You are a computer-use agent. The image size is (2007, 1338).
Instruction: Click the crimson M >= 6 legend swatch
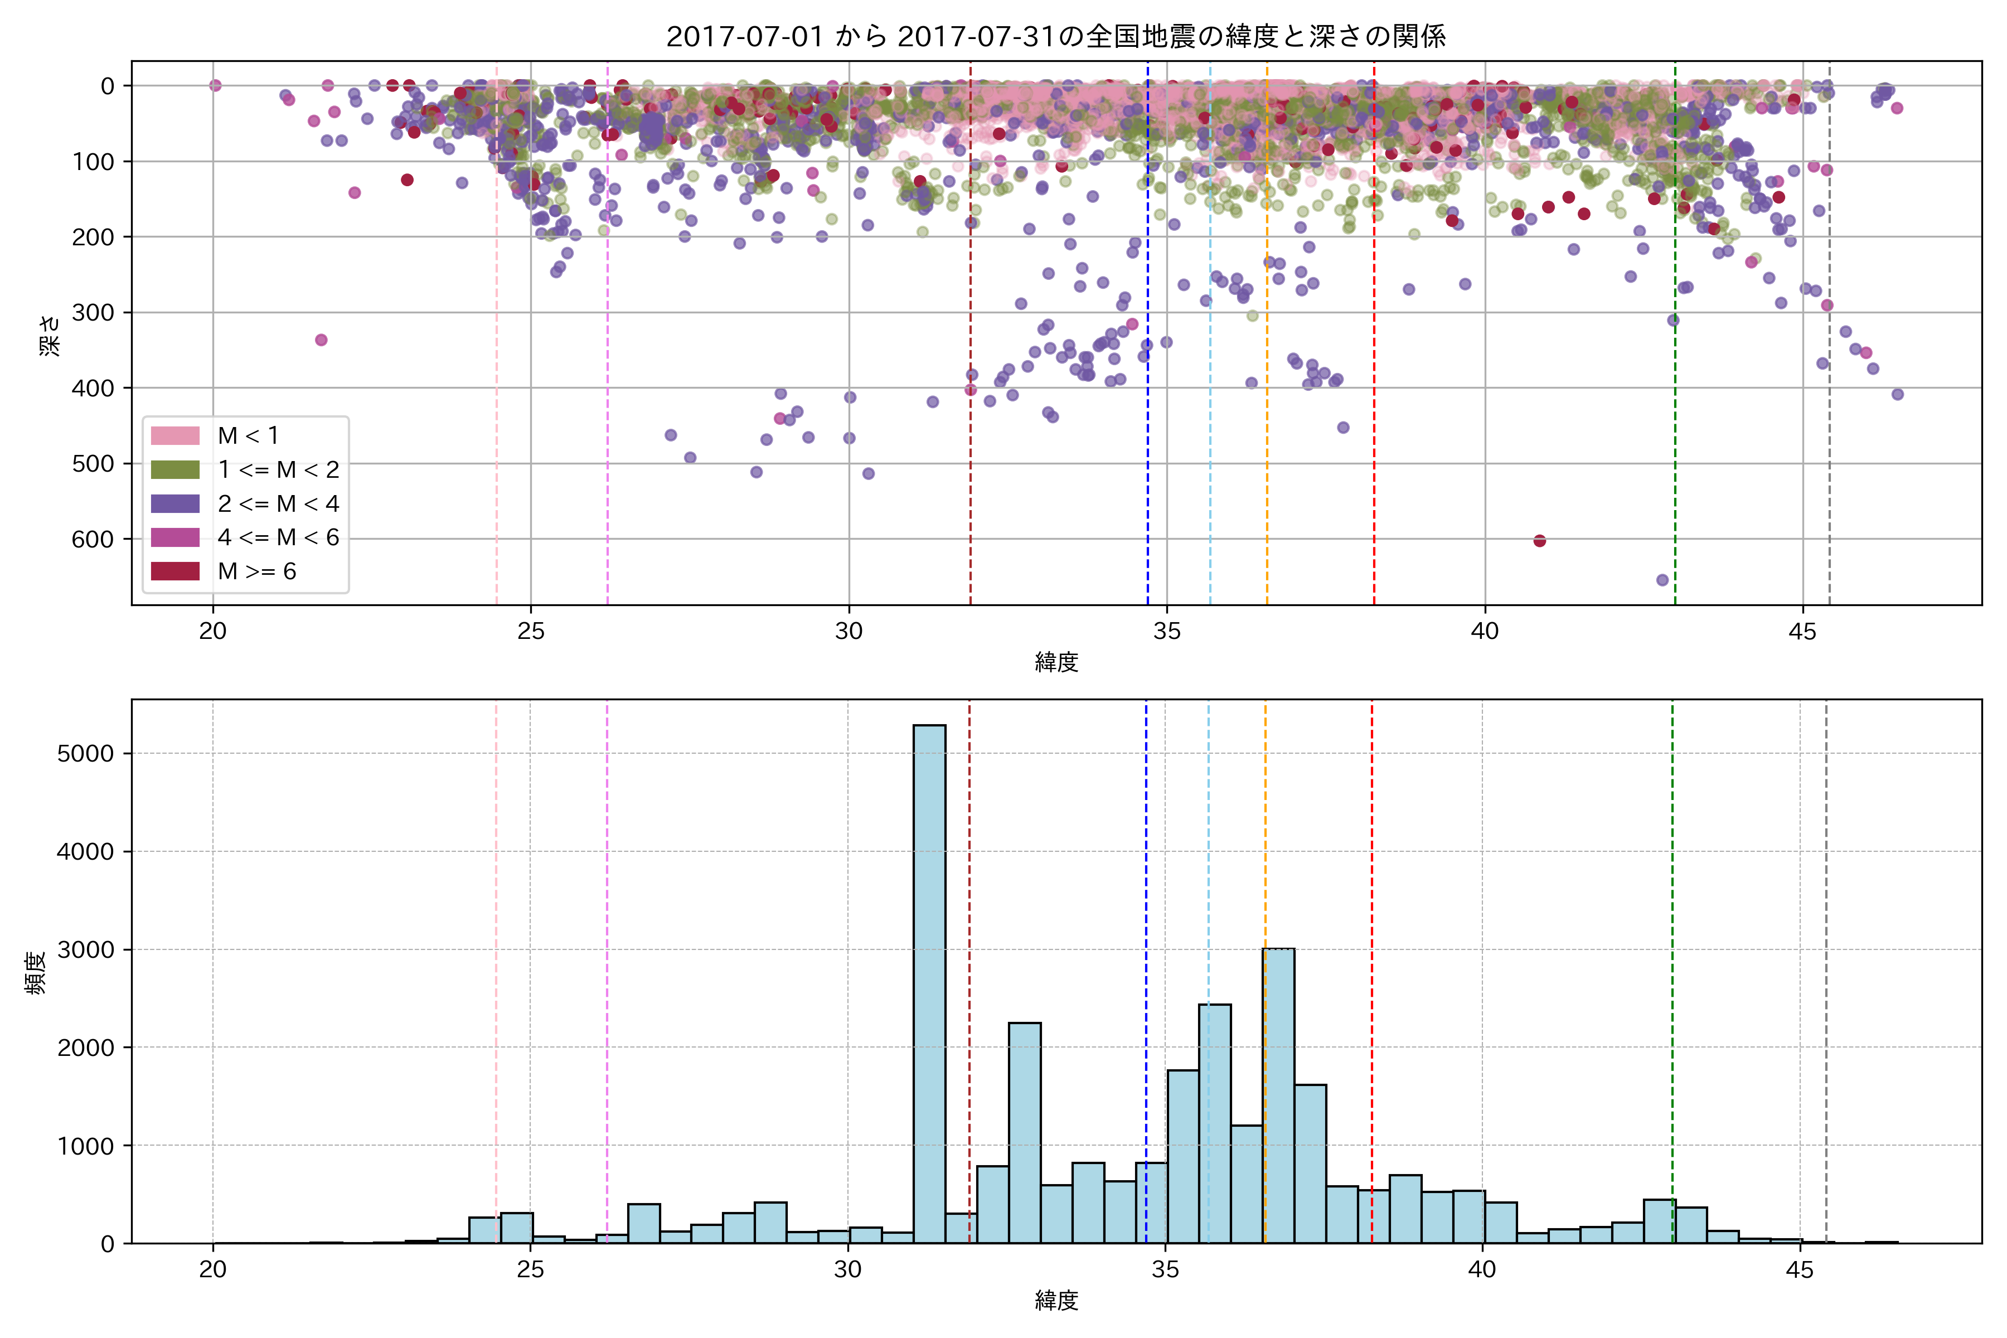[175, 571]
